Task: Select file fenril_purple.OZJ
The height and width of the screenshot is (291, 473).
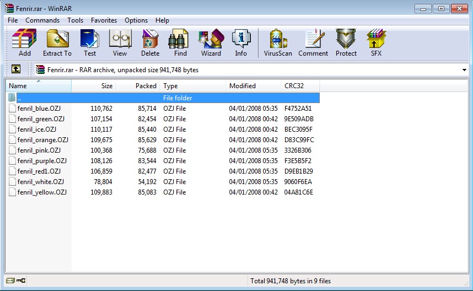Action: tap(42, 161)
